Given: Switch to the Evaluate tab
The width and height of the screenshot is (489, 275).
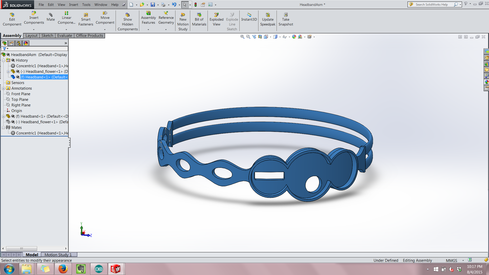Looking at the screenshot, I should [x=64, y=36].
